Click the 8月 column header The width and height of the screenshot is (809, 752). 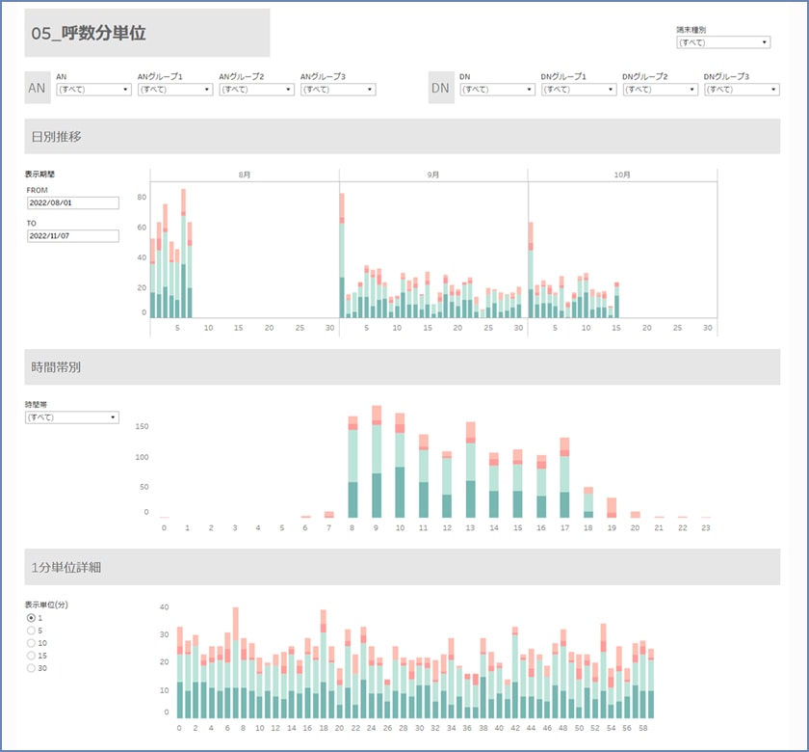(245, 175)
